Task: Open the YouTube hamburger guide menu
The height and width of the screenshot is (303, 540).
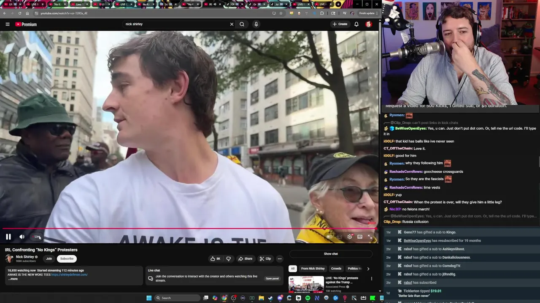Action: (x=7, y=24)
